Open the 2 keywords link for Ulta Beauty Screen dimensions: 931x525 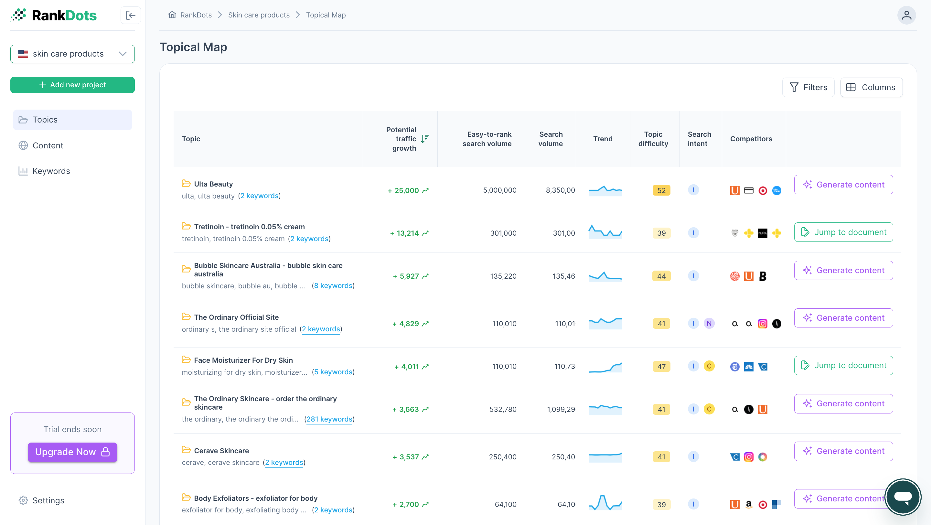[x=259, y=196]
